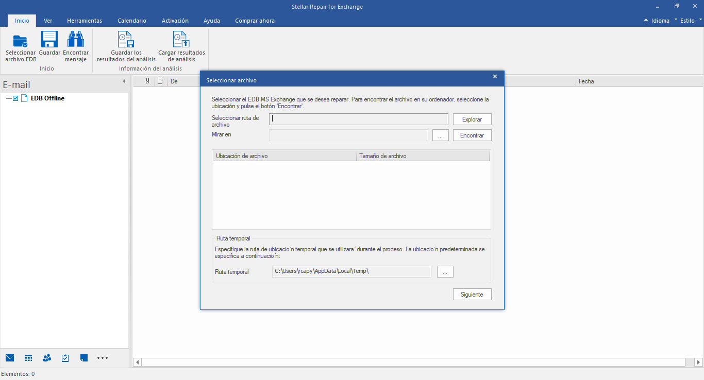704x380 pixels.
Task: Open the Comprar ahora tab
Action: [255, 21]
